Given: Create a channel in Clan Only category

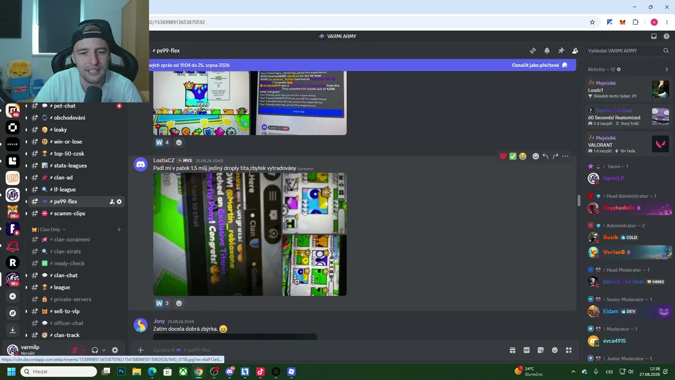Looking at the screenshot, I should coord(119,230).
